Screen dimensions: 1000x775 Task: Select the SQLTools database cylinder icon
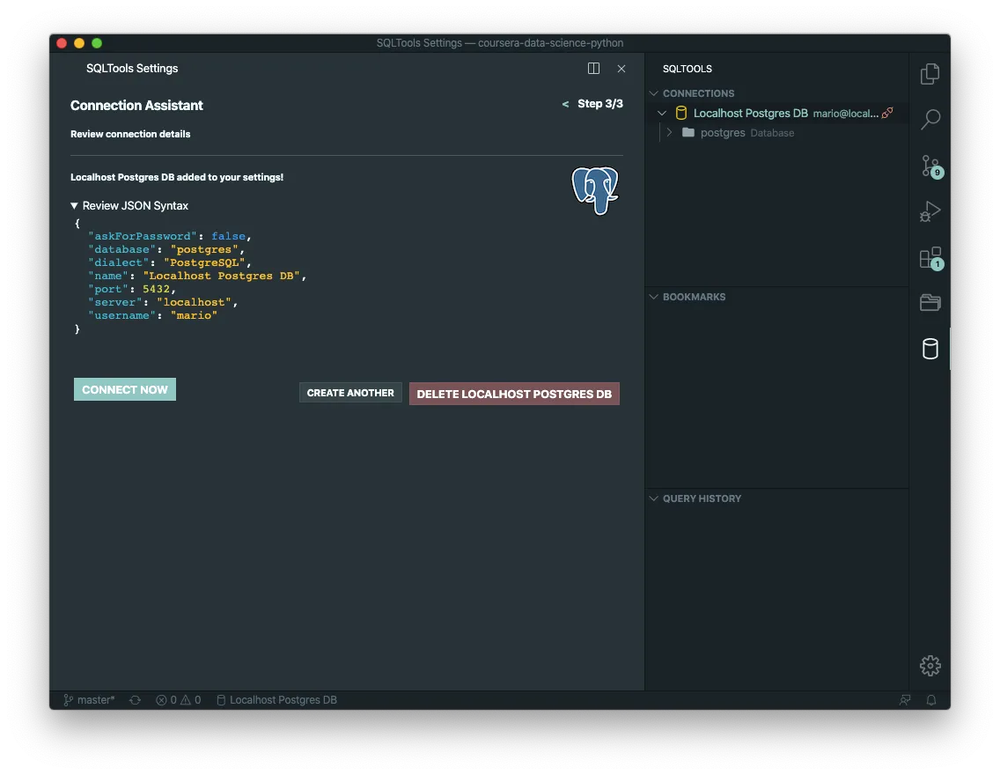(930, 349)
